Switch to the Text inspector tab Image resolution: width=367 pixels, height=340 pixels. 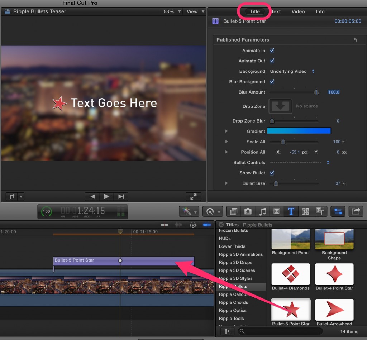tap(276, 11)
